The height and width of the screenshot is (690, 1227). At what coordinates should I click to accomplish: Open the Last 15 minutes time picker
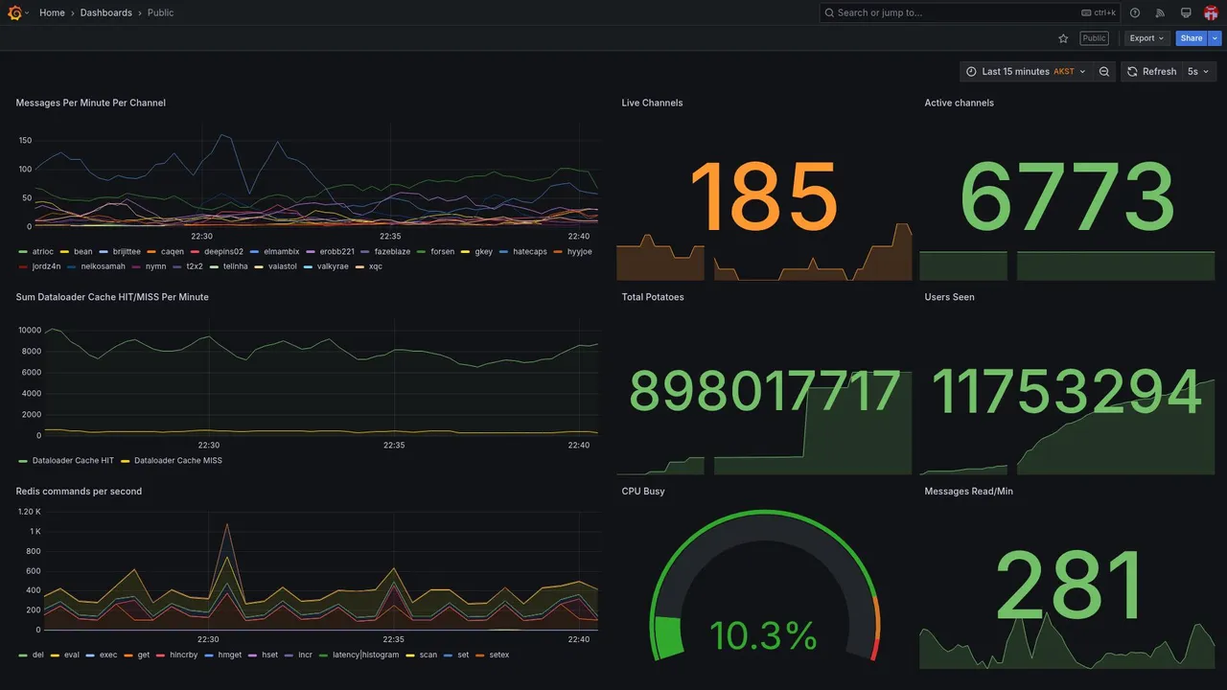(1026, 71)
